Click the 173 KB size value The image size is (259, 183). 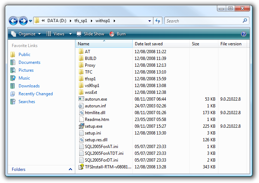(209, 113)
